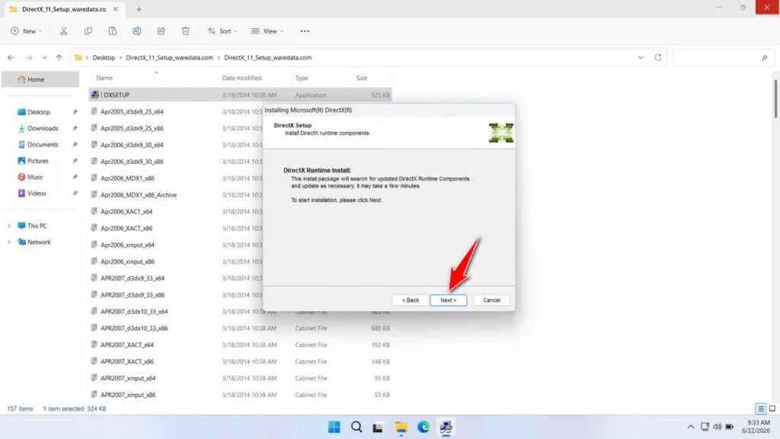Viewport: 780px width, 439px height.
Task: Expand the This PC tree node
Action: (x=9, y=226)
